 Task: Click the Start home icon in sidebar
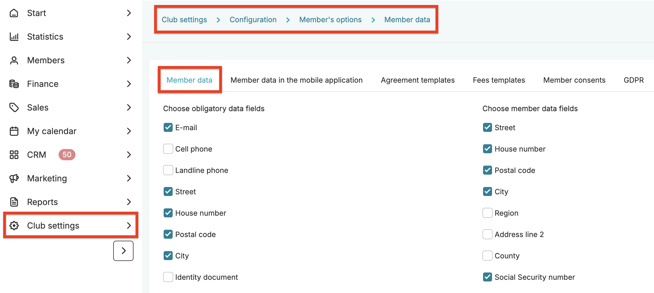(x=14, y=13)
